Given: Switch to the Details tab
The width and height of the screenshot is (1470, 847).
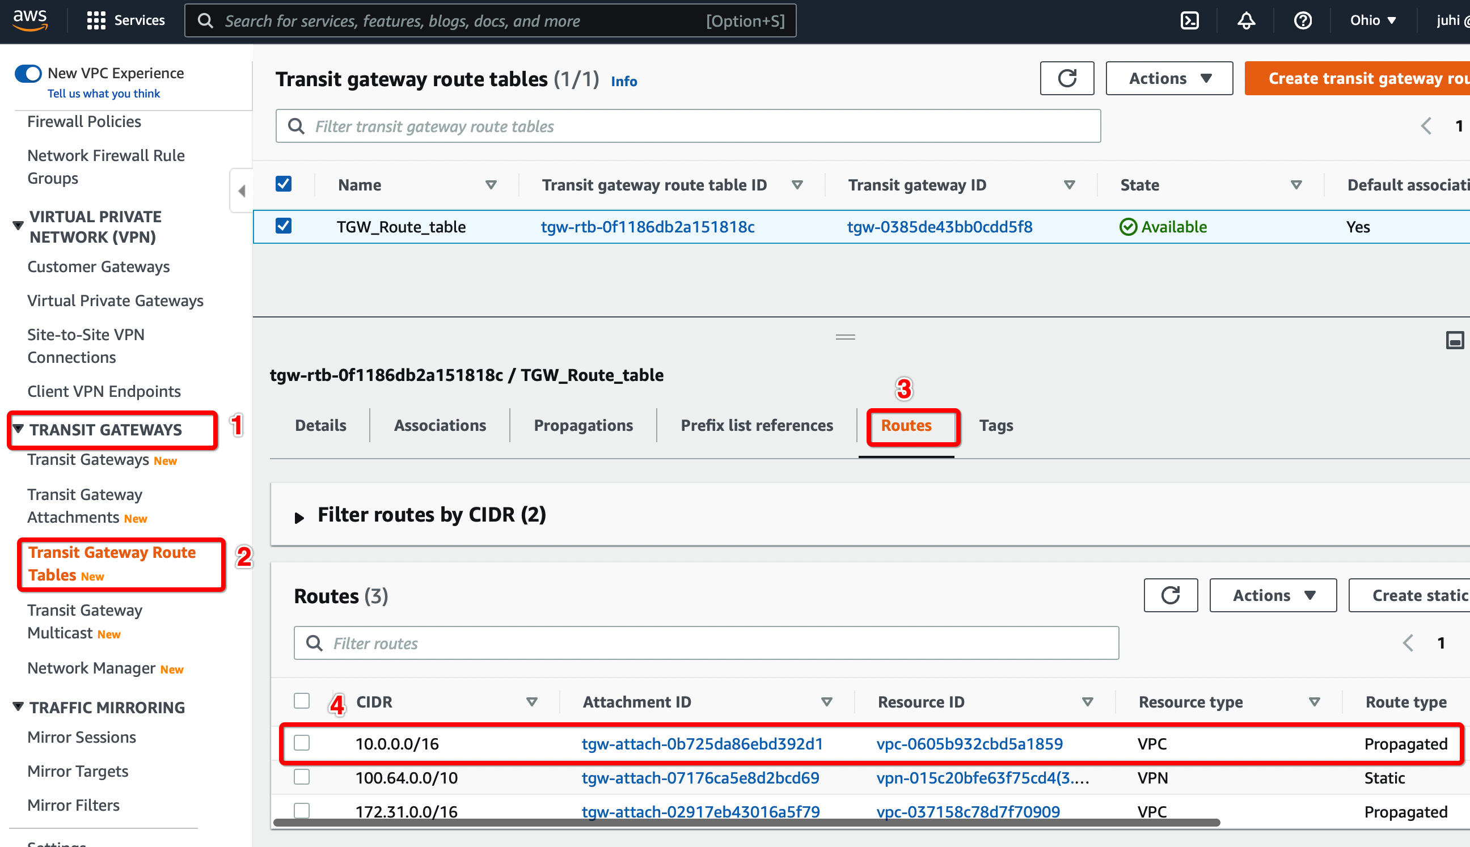Looking at the screenshot, I should 320,425.
